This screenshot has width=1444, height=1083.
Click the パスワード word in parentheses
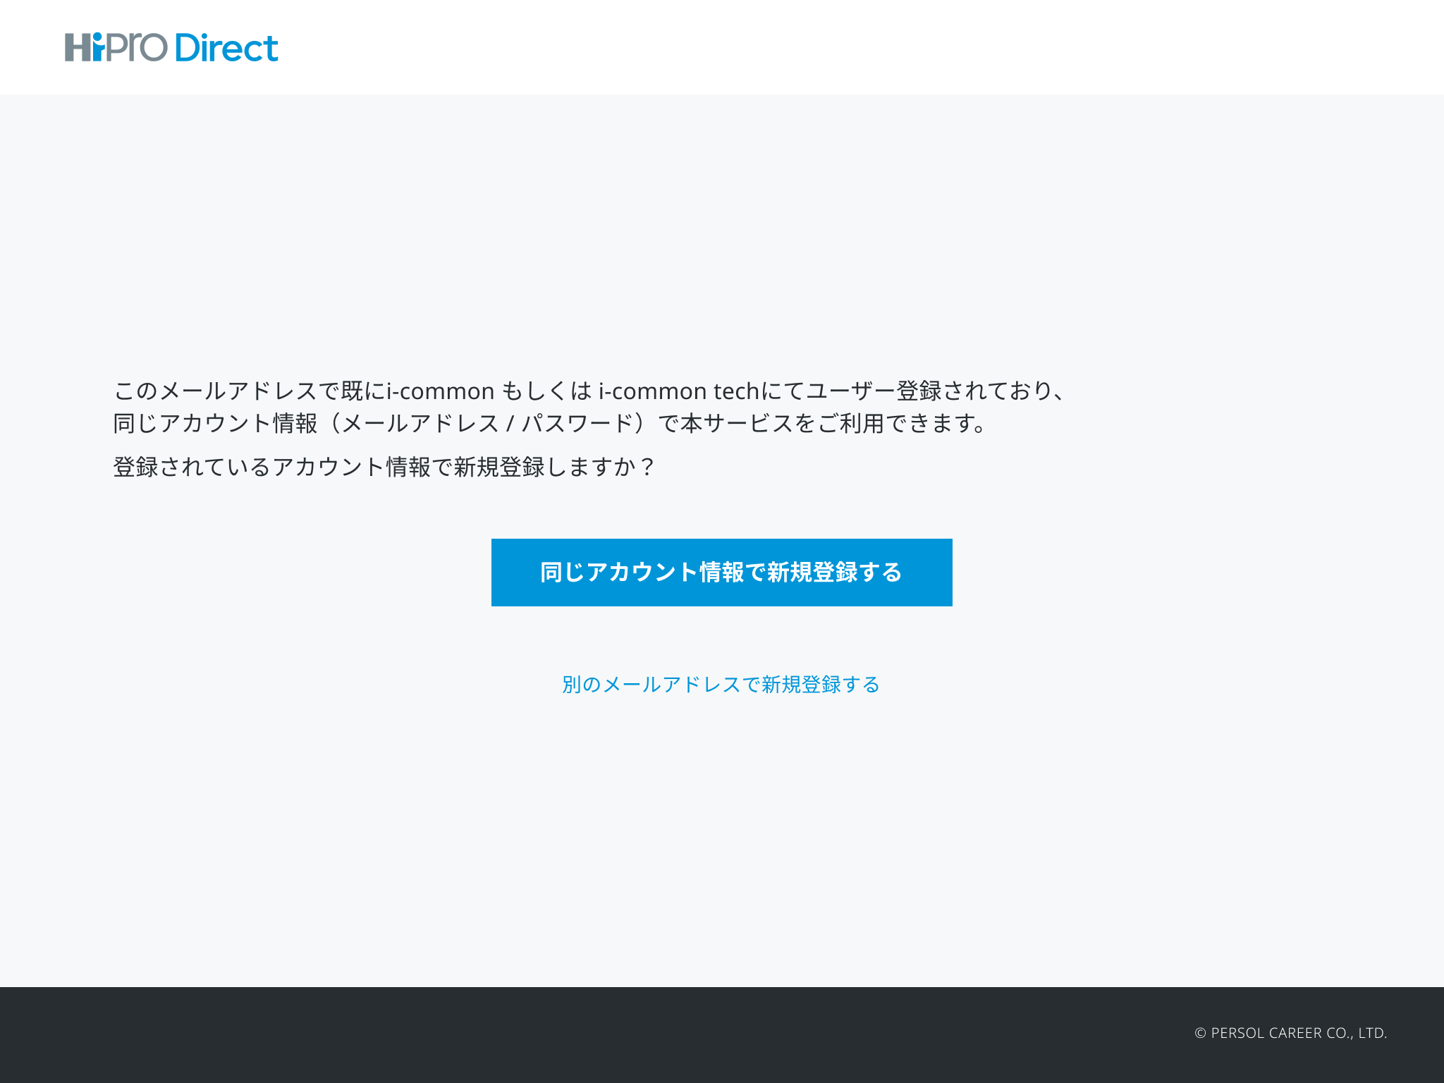point(578,423)
